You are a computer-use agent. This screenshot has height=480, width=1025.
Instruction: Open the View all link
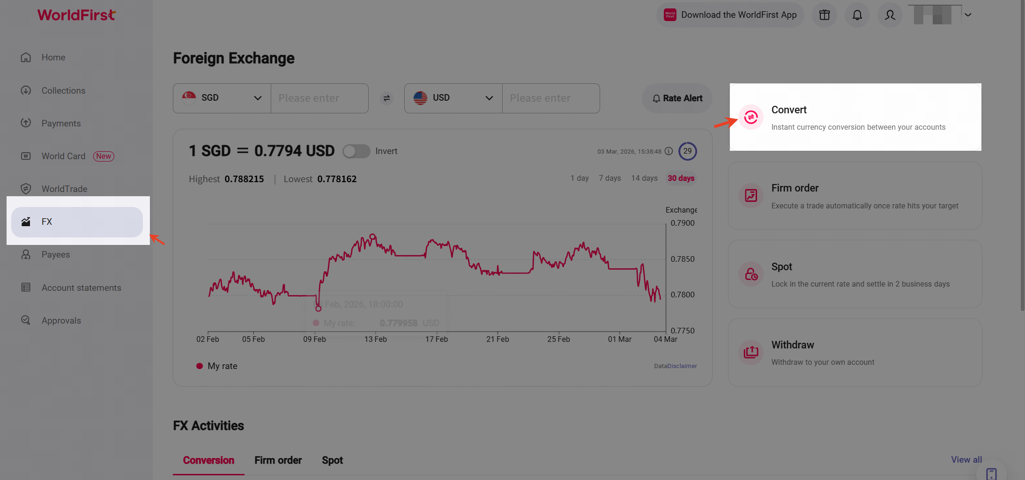coord(966,460)
